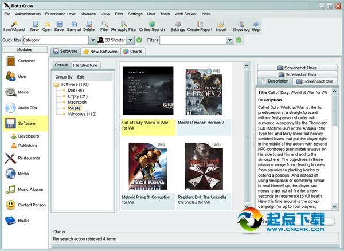
Task: Start an Online Search
Action: pos(152,26)
